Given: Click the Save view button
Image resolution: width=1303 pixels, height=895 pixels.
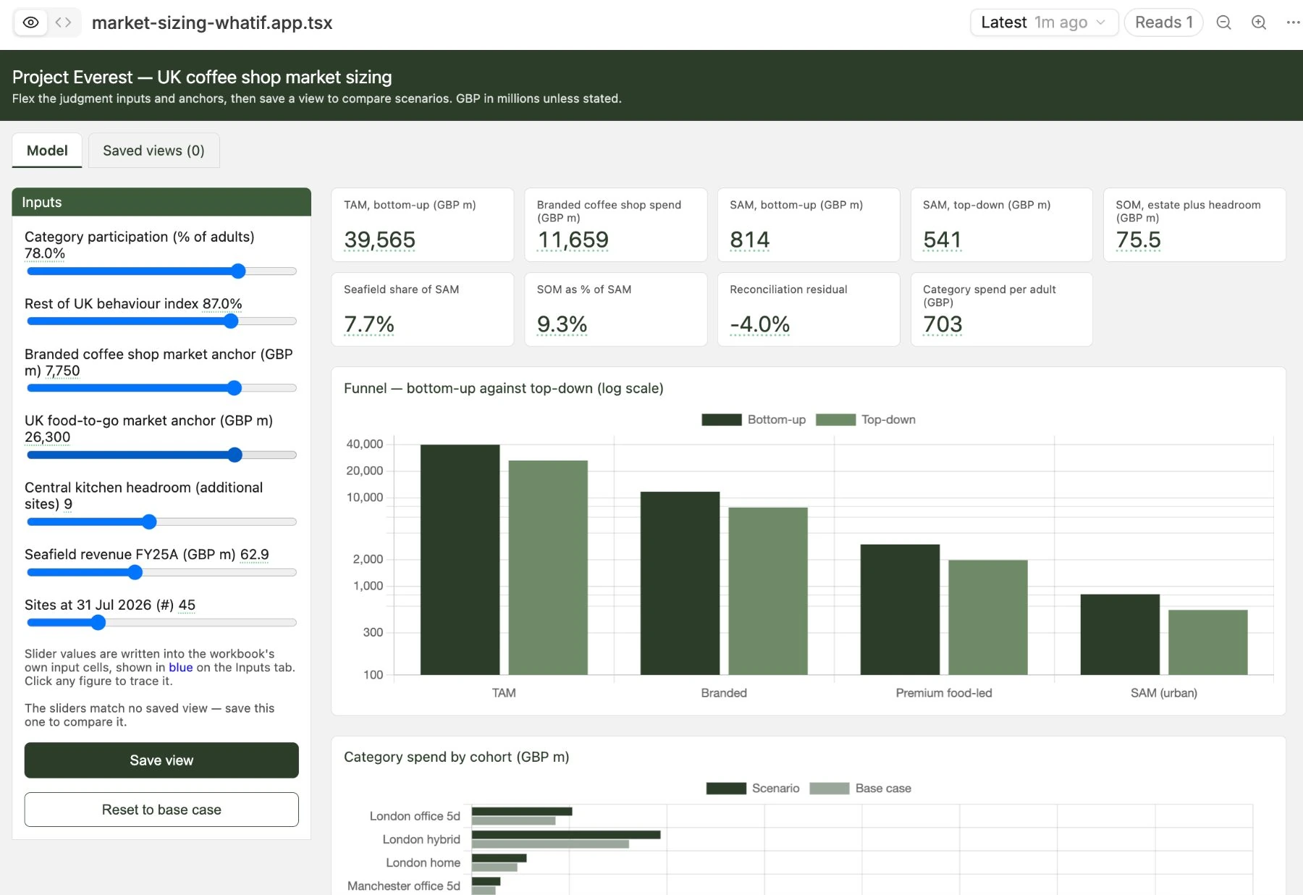Looking at the screenshot, I should tap(161, 760).
